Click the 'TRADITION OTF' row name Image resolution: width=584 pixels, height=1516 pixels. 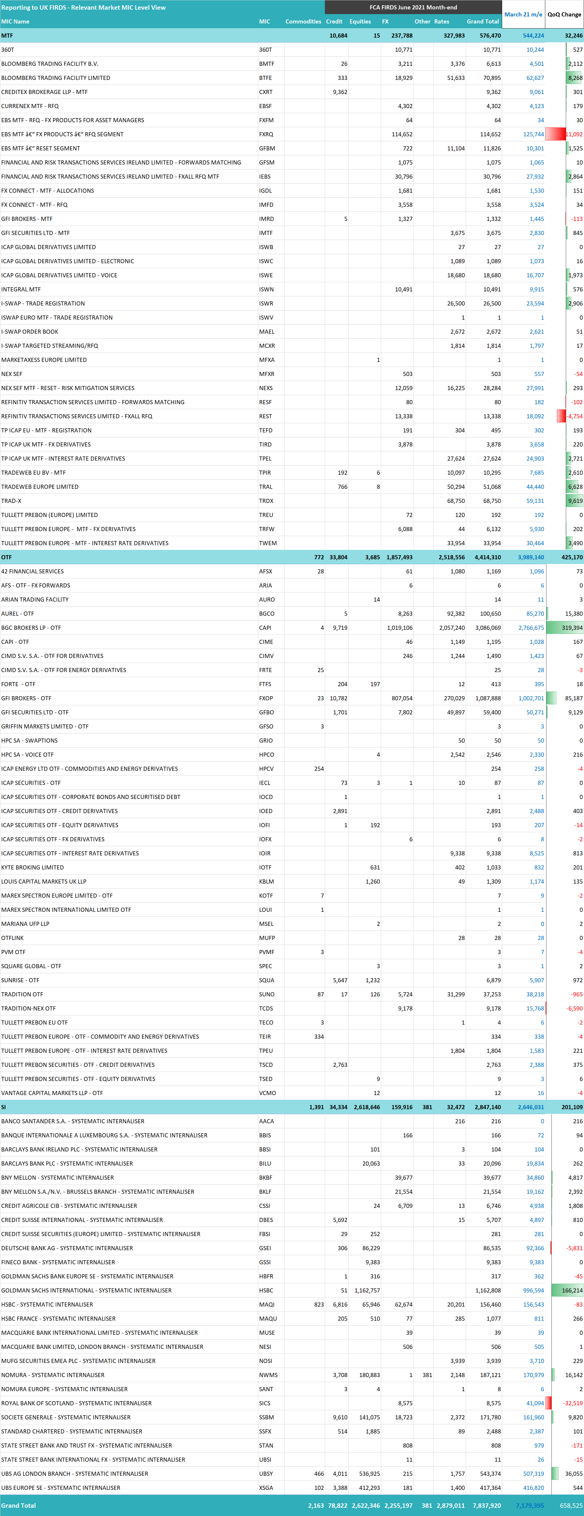pyautogui.click(x=22, y=995)
